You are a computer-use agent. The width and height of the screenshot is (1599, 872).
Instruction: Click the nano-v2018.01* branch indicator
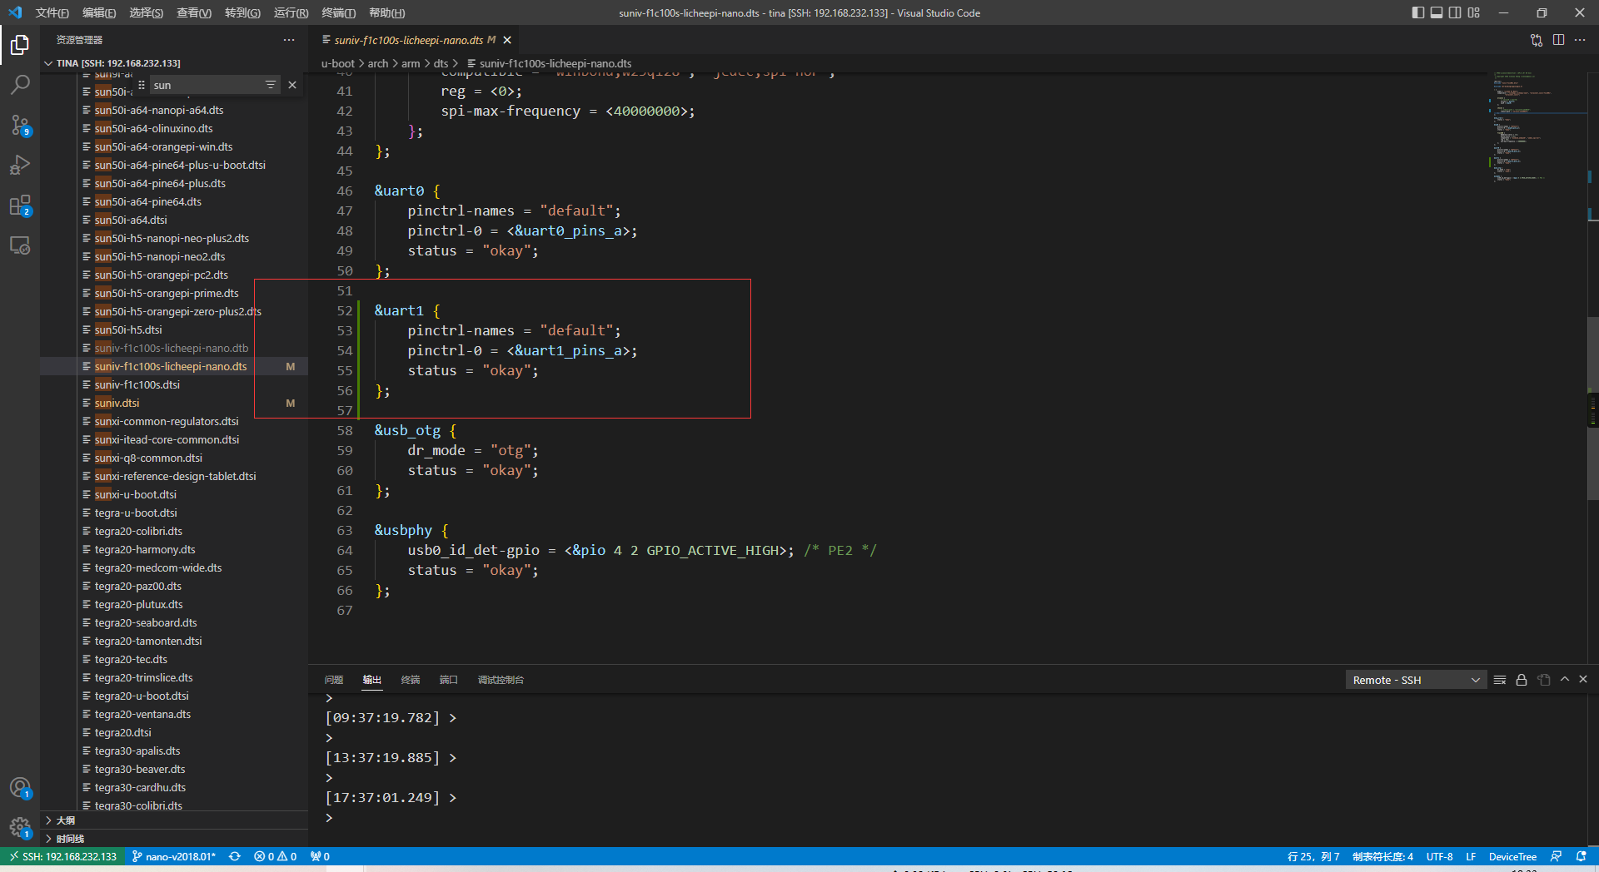pyautogui.click(x=174, y=856)
